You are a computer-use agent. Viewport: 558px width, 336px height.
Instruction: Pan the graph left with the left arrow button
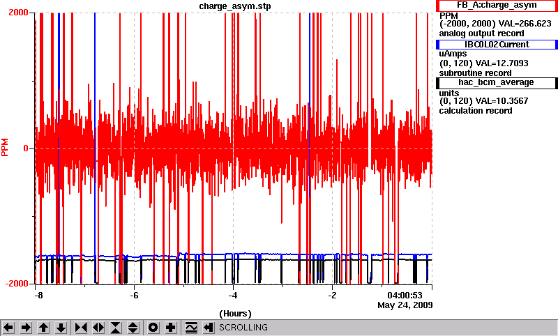point(8,328)
